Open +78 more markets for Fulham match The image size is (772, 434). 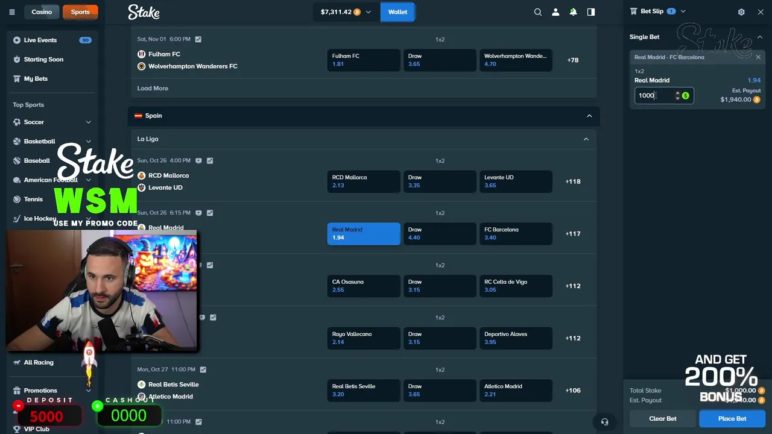573,60
